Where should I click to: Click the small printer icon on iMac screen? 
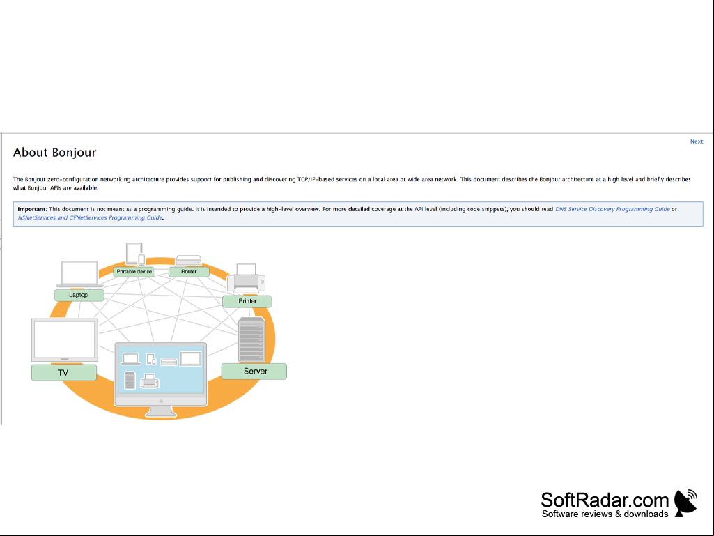[149, 381]
